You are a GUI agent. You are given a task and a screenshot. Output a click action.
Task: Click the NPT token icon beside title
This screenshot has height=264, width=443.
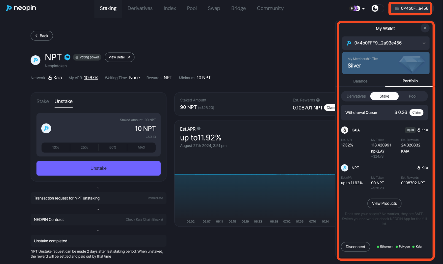[x=36, y=60]
